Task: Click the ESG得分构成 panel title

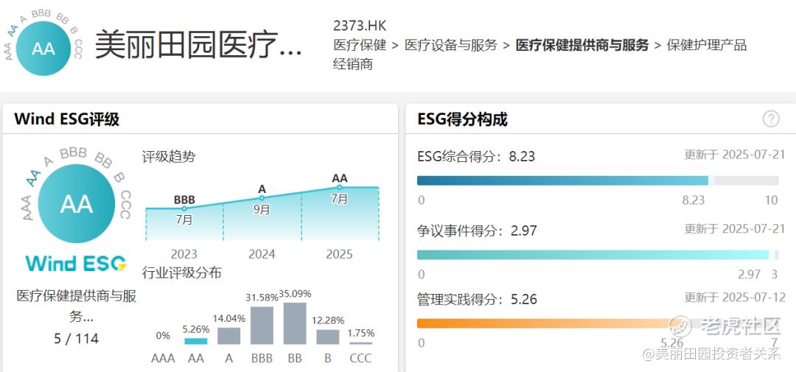Action: (x=462, y=120)
